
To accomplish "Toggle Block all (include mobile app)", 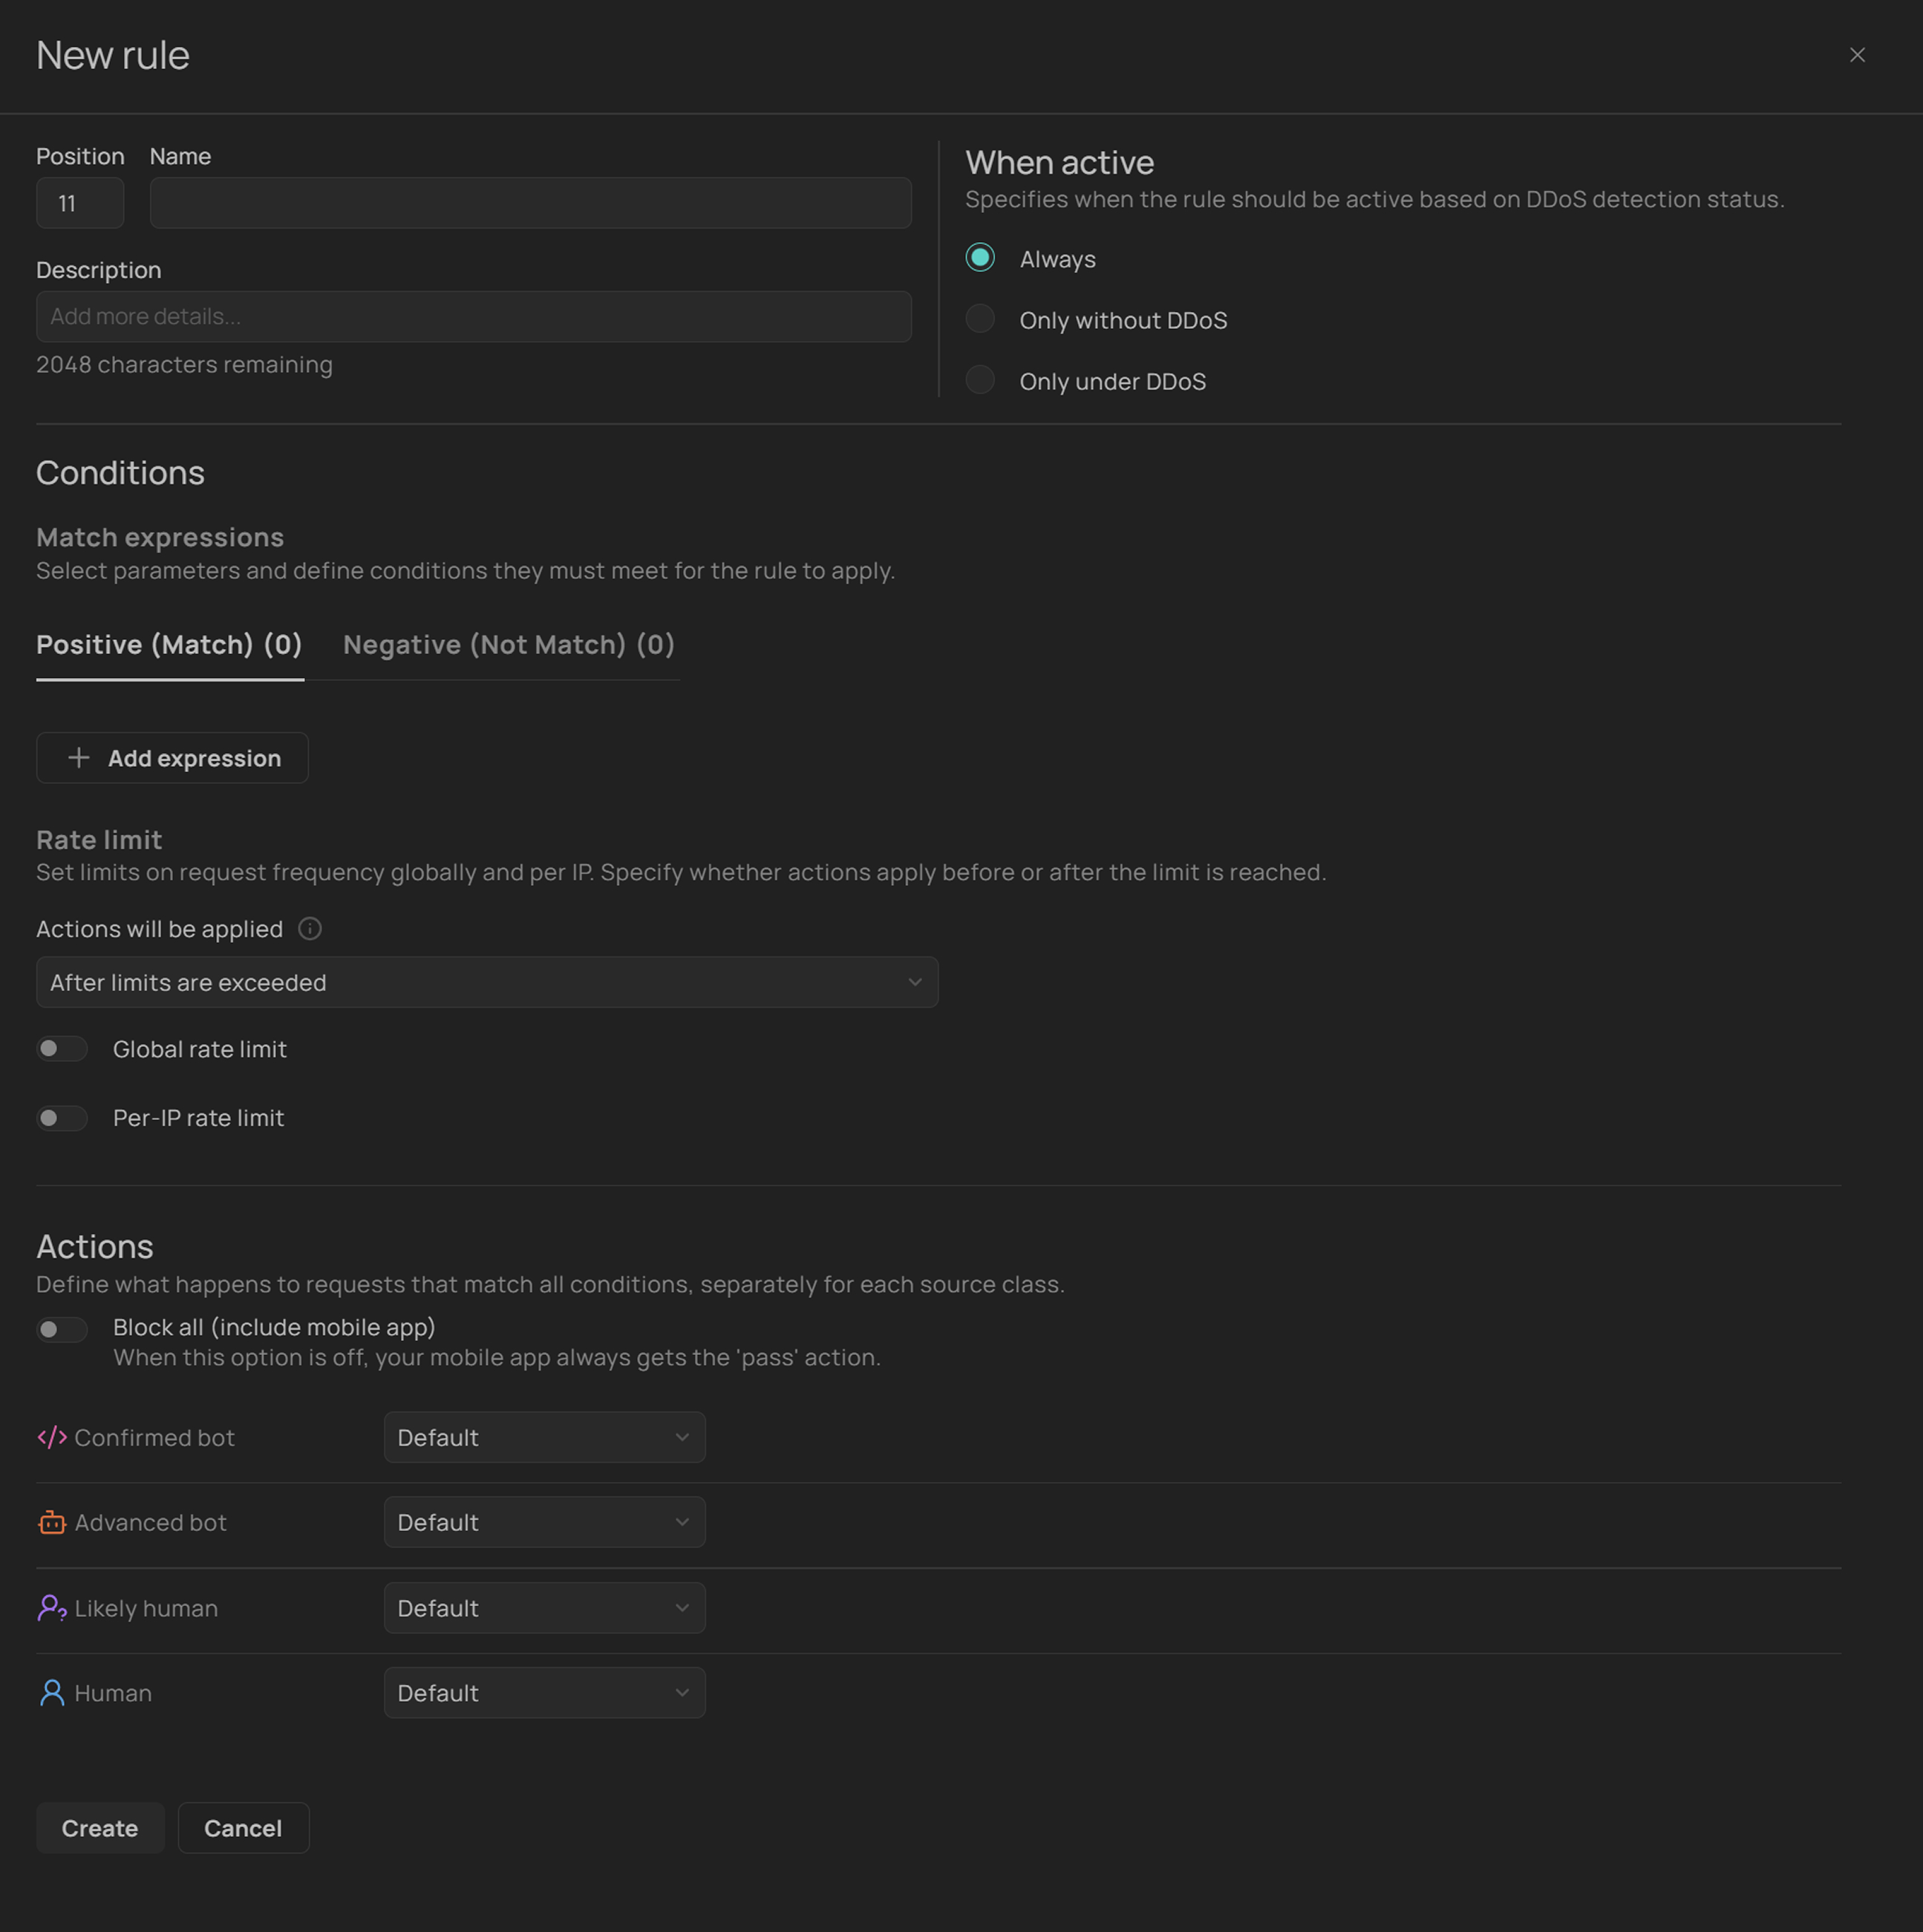I will point(62,1329).
